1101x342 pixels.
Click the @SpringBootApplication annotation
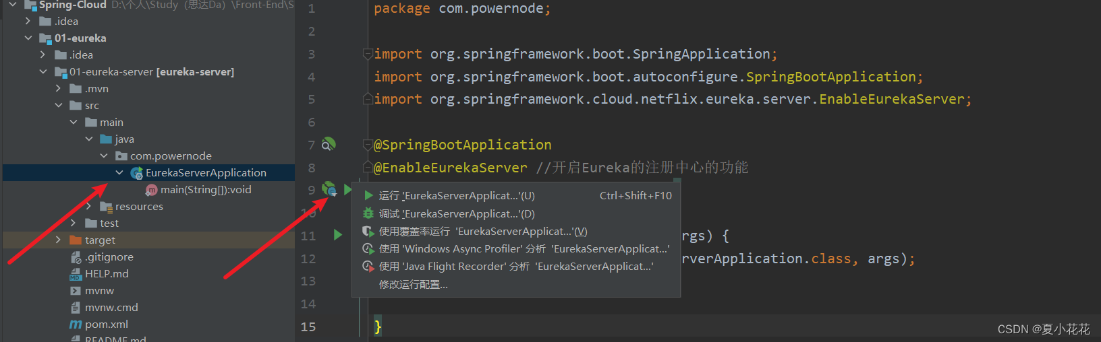[x=463, y=145]
